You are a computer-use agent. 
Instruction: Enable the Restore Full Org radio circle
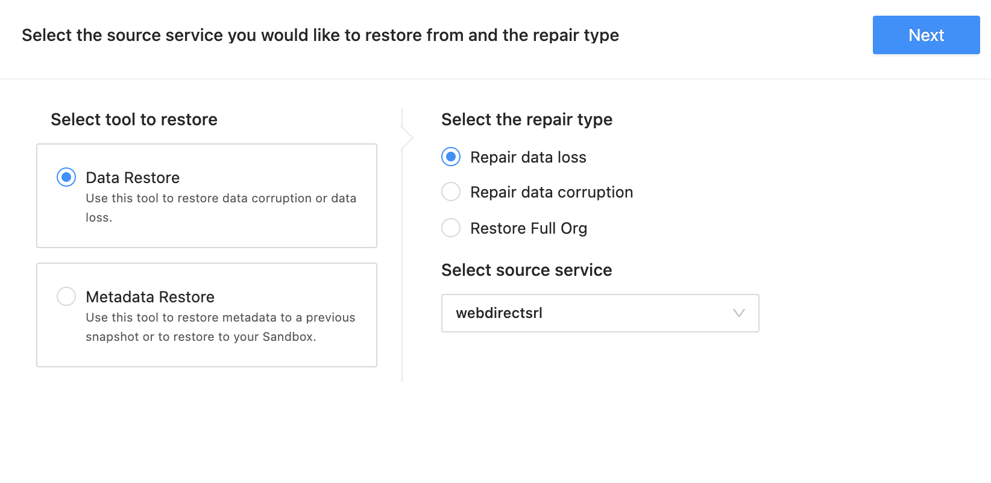451,228
